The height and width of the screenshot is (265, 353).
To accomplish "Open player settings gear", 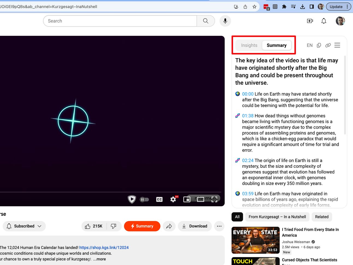I will pyautogui.click(x=173, y=199).
